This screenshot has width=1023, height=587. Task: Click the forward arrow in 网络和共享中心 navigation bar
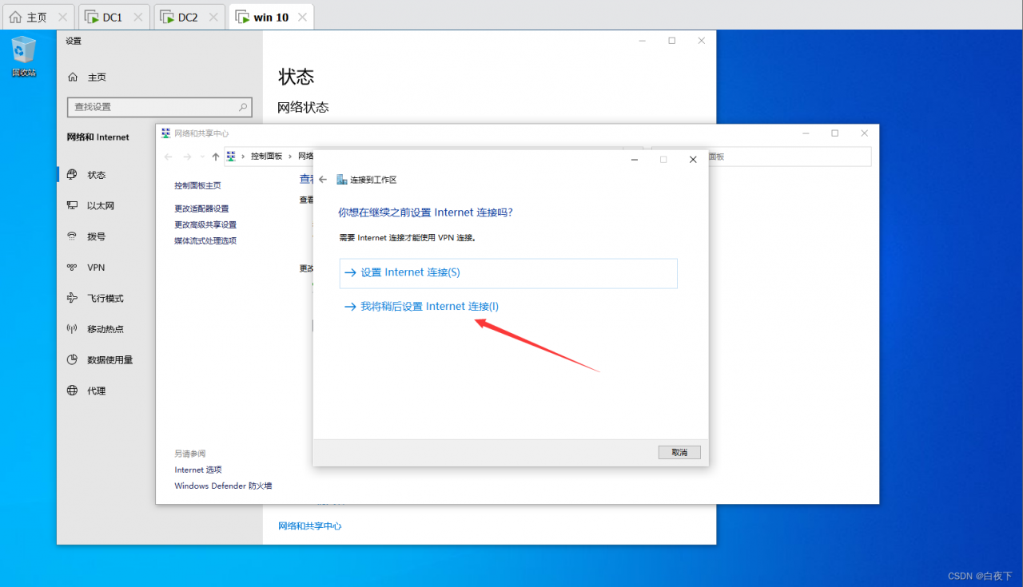tap(188, 157)
